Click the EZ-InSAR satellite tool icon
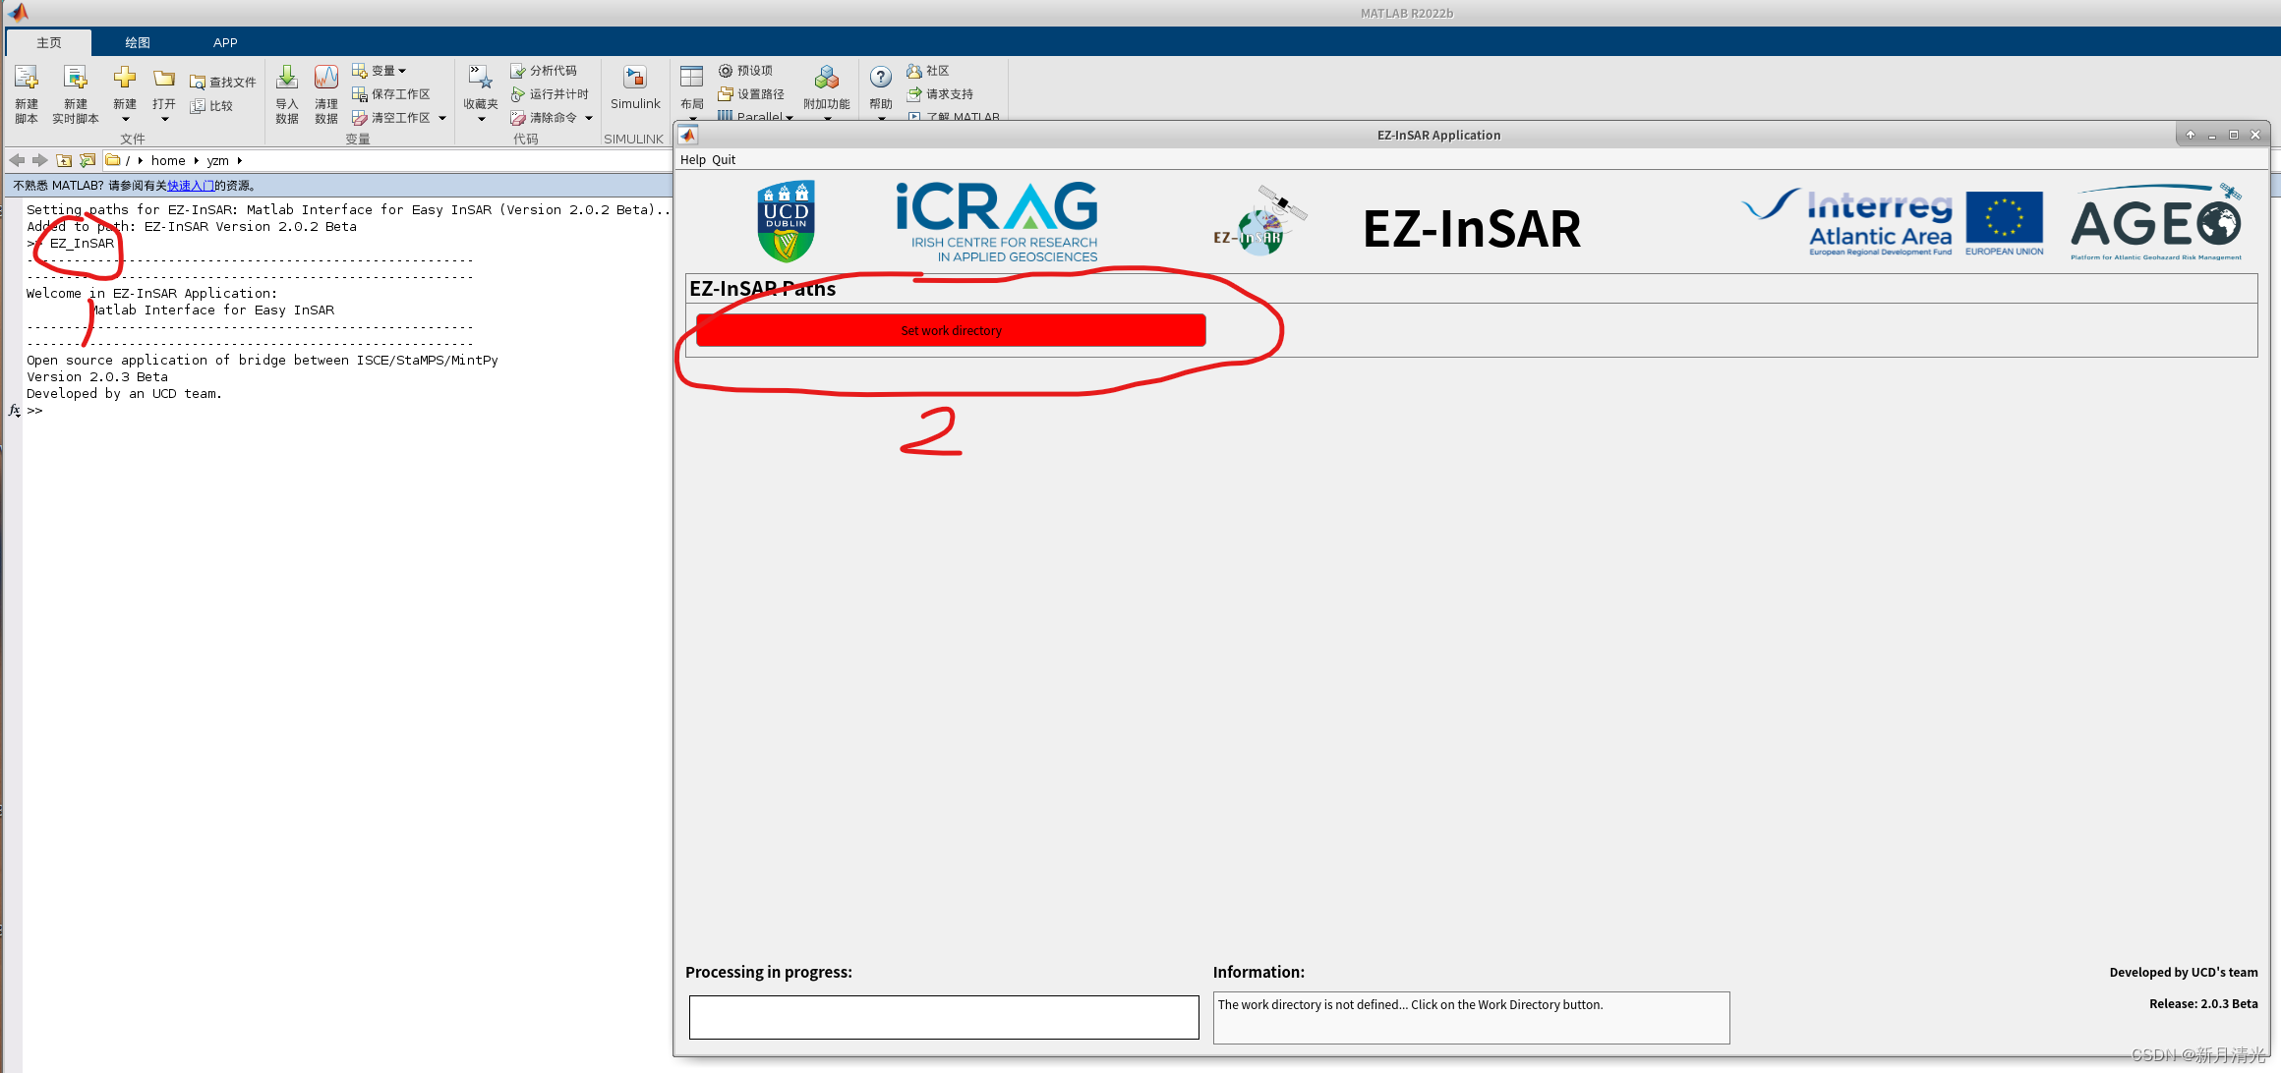 point(1261,225)
